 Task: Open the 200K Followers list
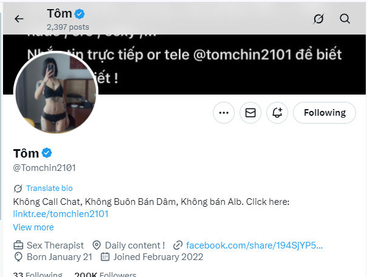click(105, 275)
